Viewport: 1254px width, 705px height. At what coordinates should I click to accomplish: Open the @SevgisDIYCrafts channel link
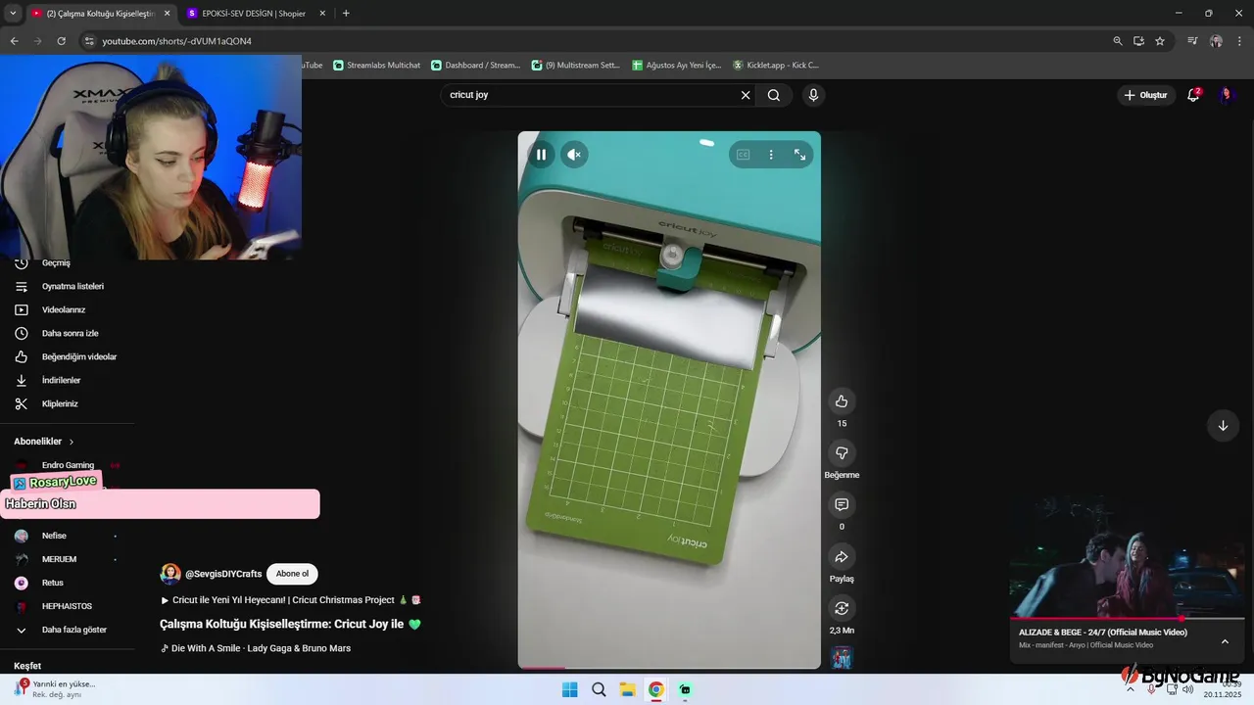tap(223, 574)
